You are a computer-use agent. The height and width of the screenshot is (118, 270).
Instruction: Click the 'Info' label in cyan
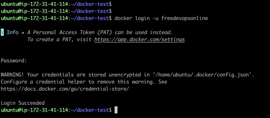pyautogui.click(x=13, y=32)
